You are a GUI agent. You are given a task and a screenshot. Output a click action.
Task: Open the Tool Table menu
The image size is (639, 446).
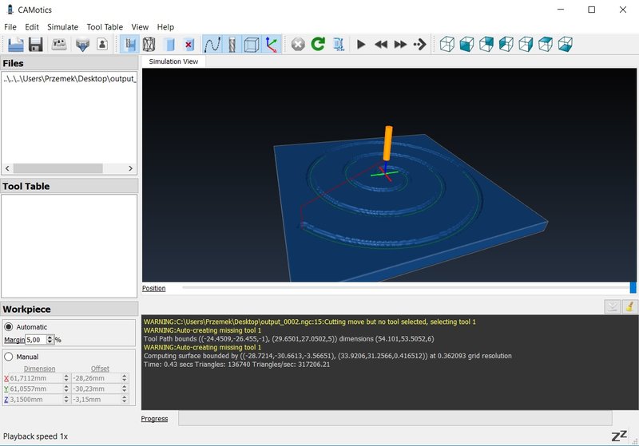point(105,27)
